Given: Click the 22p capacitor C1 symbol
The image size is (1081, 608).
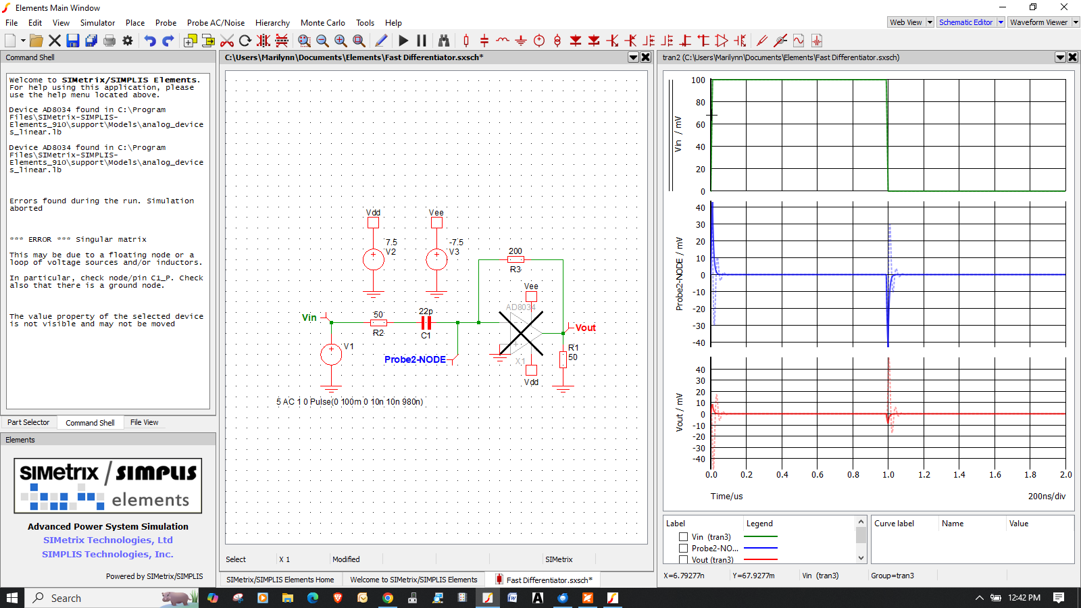Looking at the screenshot, I should 426,323.
